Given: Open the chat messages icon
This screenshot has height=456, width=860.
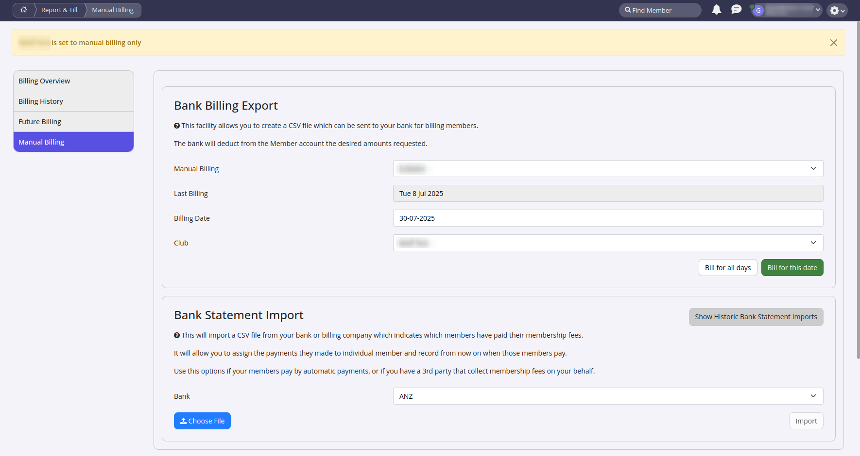Looking at the screenshot, I should pyautogui.click(x=736, y=10).
